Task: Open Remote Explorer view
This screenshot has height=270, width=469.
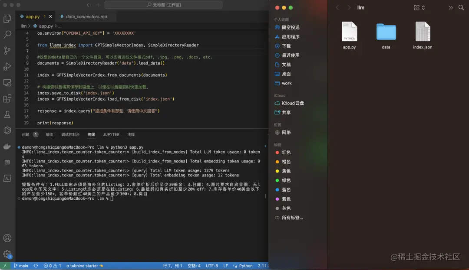Action: [x=7, y=83]
